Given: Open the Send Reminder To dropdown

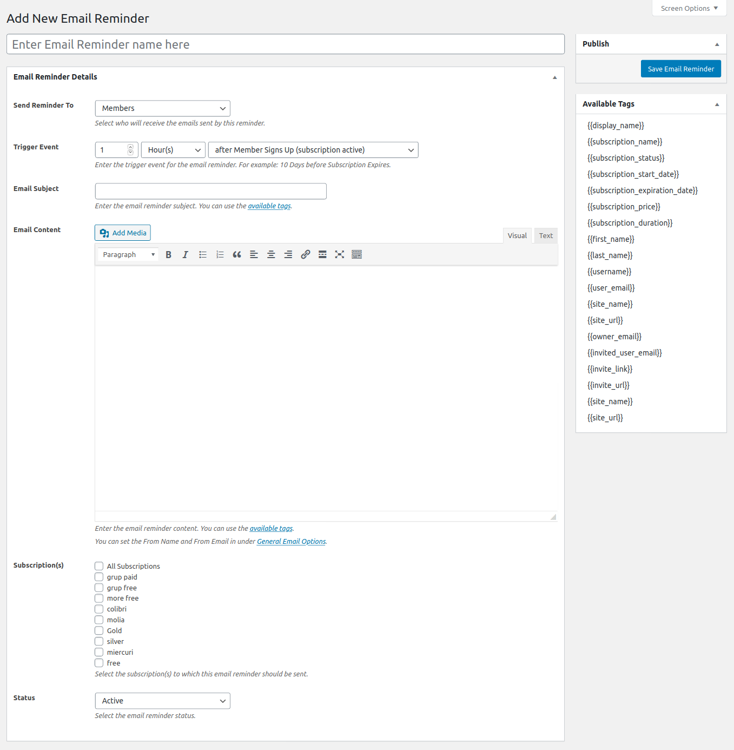Looking at the screenshot, I should pos(163,108).
